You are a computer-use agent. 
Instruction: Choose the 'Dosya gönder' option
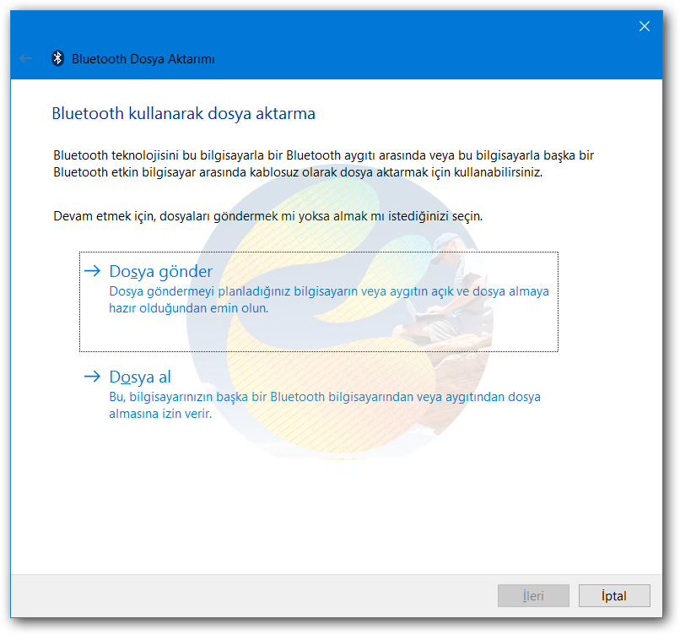(x=318, y=301)
